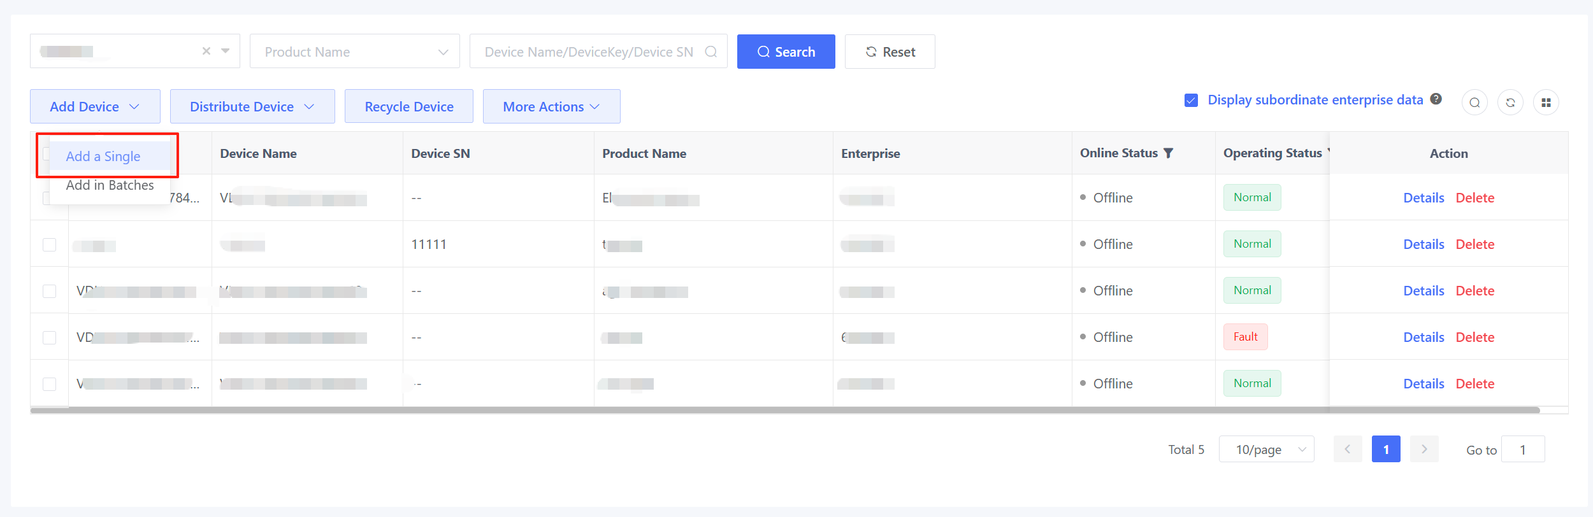Click Delete link for the Fault device
The image size is (1593, 517).
coord(1474,337)
